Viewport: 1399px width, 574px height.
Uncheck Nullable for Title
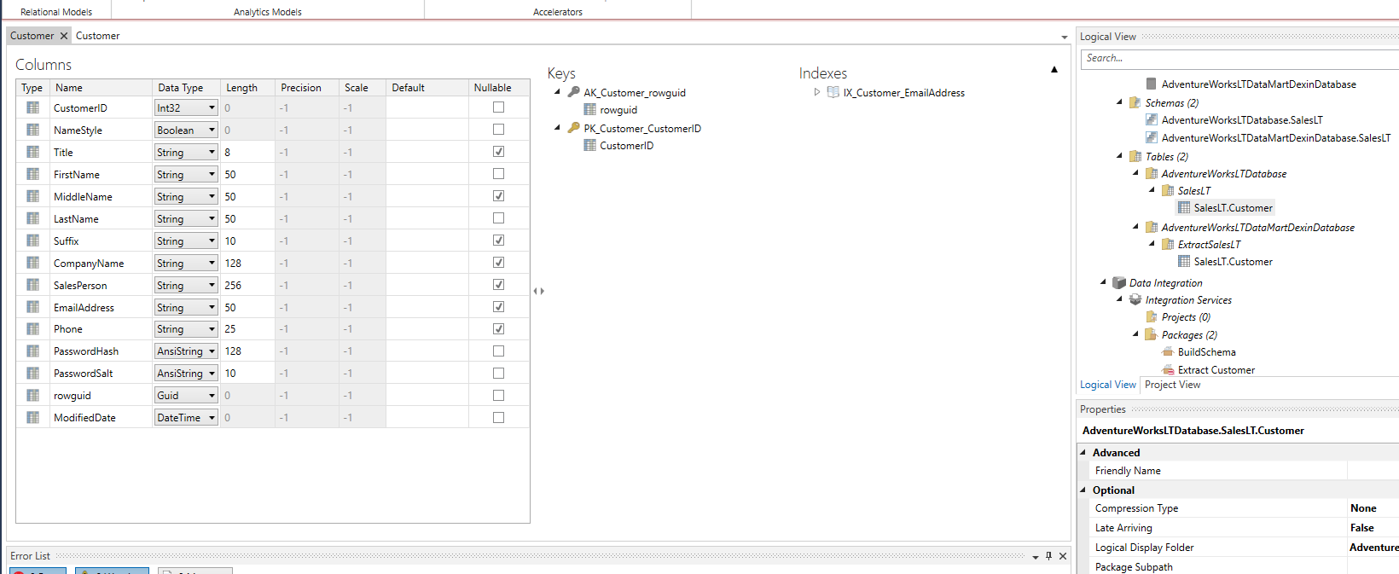coord(498,152)
